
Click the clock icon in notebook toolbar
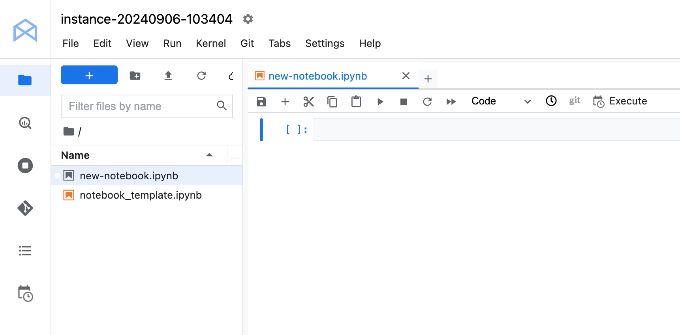coord(551,101)
